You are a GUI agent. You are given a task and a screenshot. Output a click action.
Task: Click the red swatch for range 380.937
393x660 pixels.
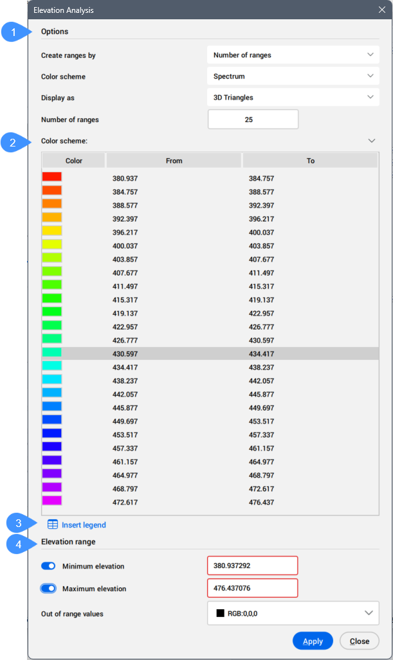point(52,177)
